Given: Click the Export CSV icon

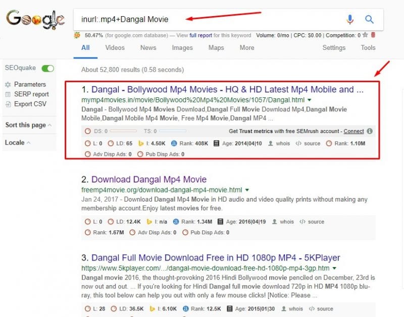Looking at the screenshot, I should [8, 104].
